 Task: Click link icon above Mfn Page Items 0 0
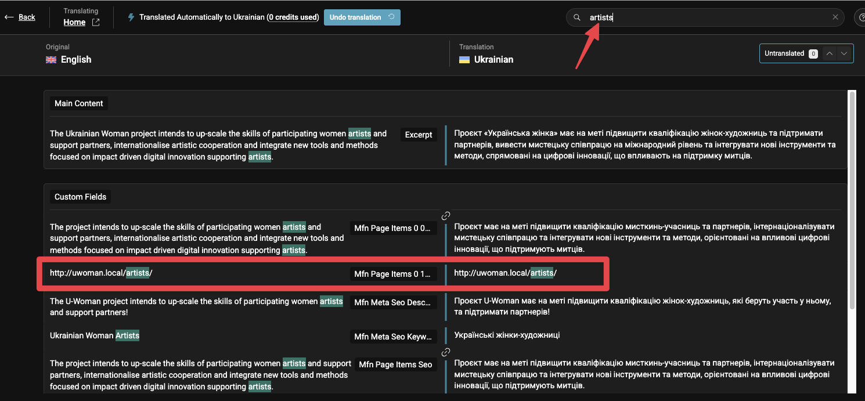(446, 216)
